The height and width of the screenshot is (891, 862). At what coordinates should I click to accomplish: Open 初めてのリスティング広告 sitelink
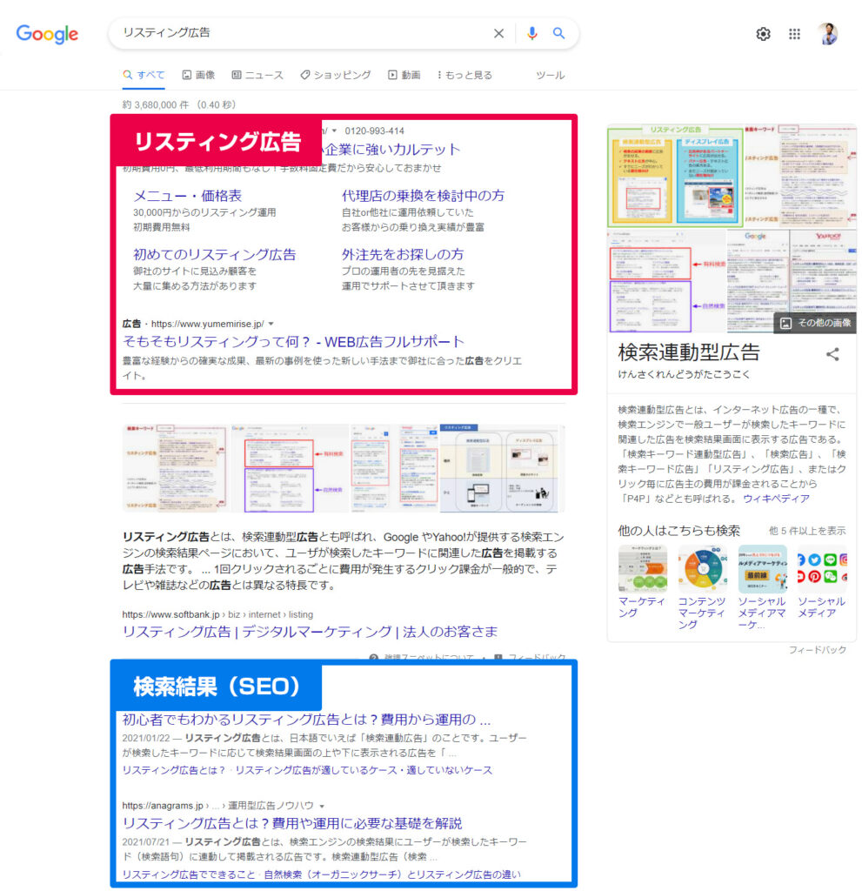215,255
